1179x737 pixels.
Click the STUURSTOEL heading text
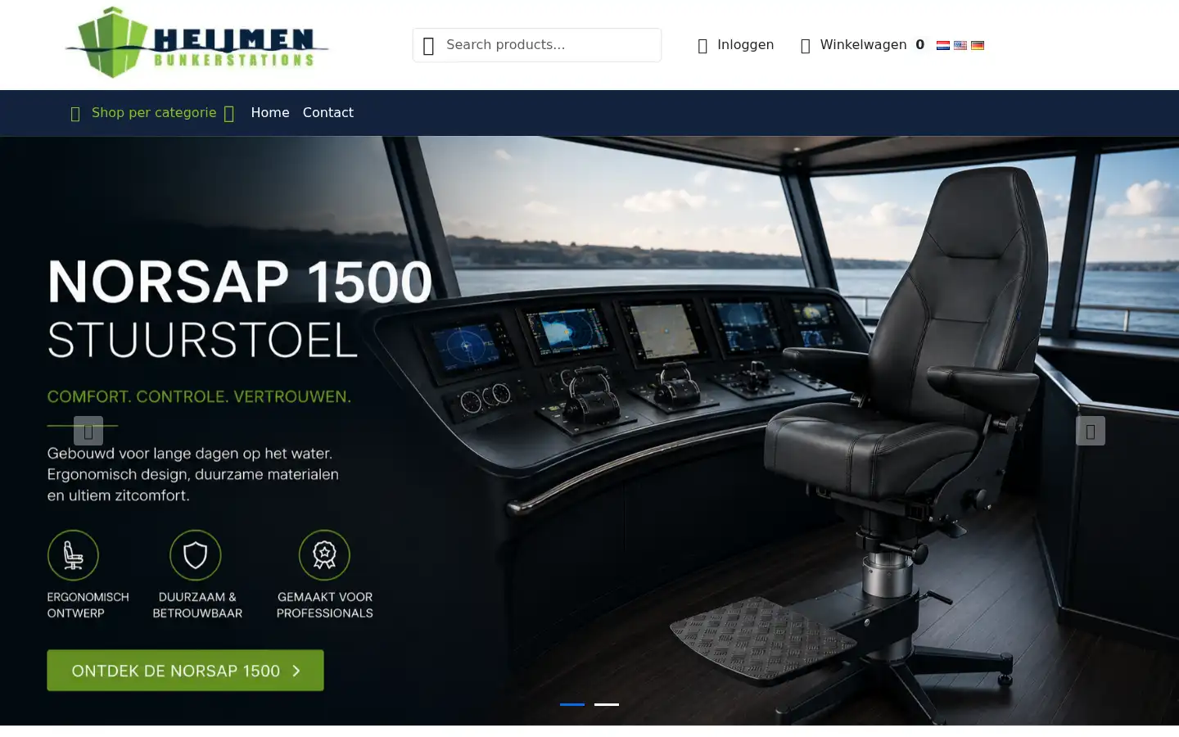(202, 340)
